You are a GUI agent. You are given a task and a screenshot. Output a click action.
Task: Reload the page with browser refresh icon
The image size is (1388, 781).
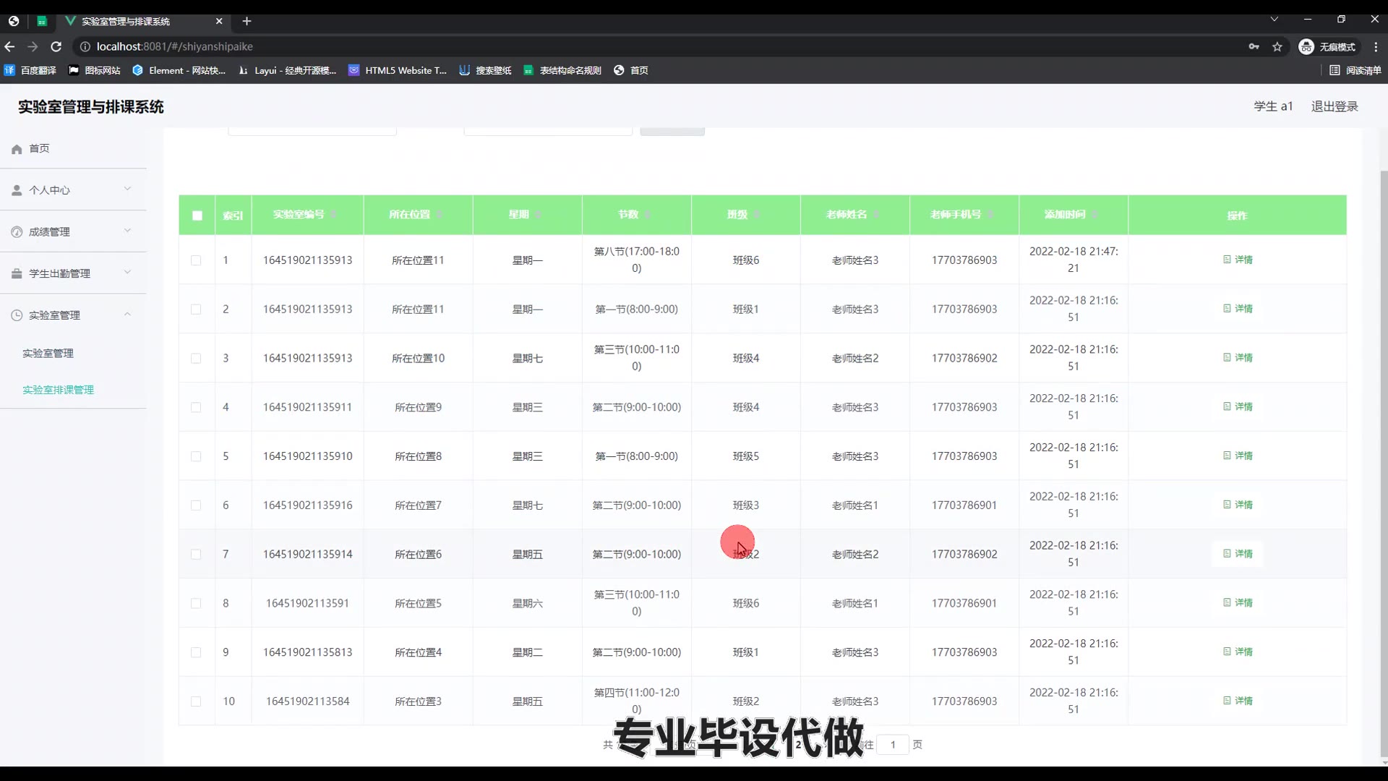pos(56,46)
